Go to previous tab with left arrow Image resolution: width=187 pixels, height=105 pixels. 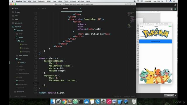point(35,8)
